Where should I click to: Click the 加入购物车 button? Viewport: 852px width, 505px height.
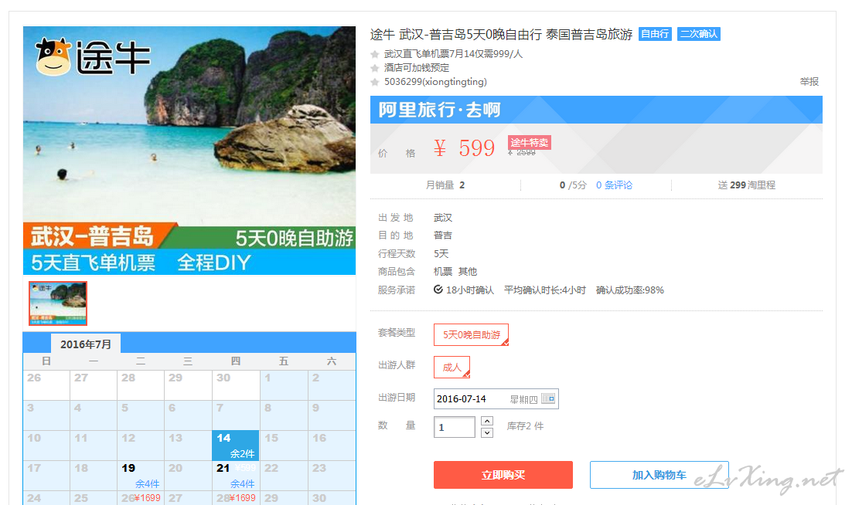[659, 475]
